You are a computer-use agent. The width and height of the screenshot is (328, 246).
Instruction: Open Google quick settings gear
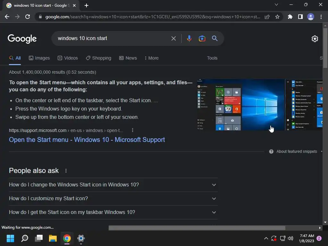(x=315, y=39)
